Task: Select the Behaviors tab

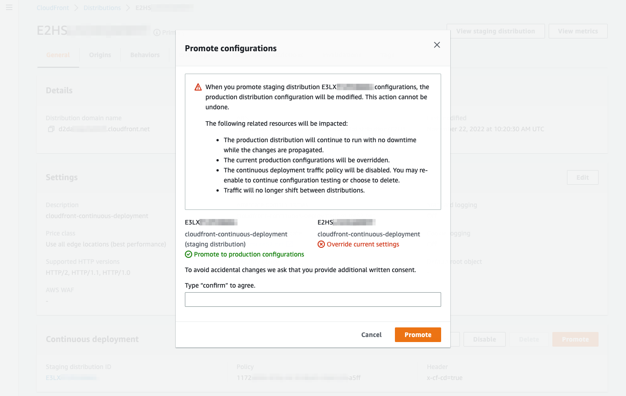Action: coord(145,55)
